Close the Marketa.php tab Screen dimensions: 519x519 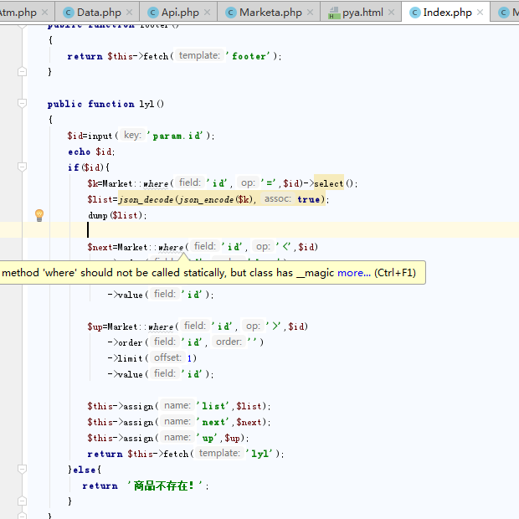[x=310, y=13]
